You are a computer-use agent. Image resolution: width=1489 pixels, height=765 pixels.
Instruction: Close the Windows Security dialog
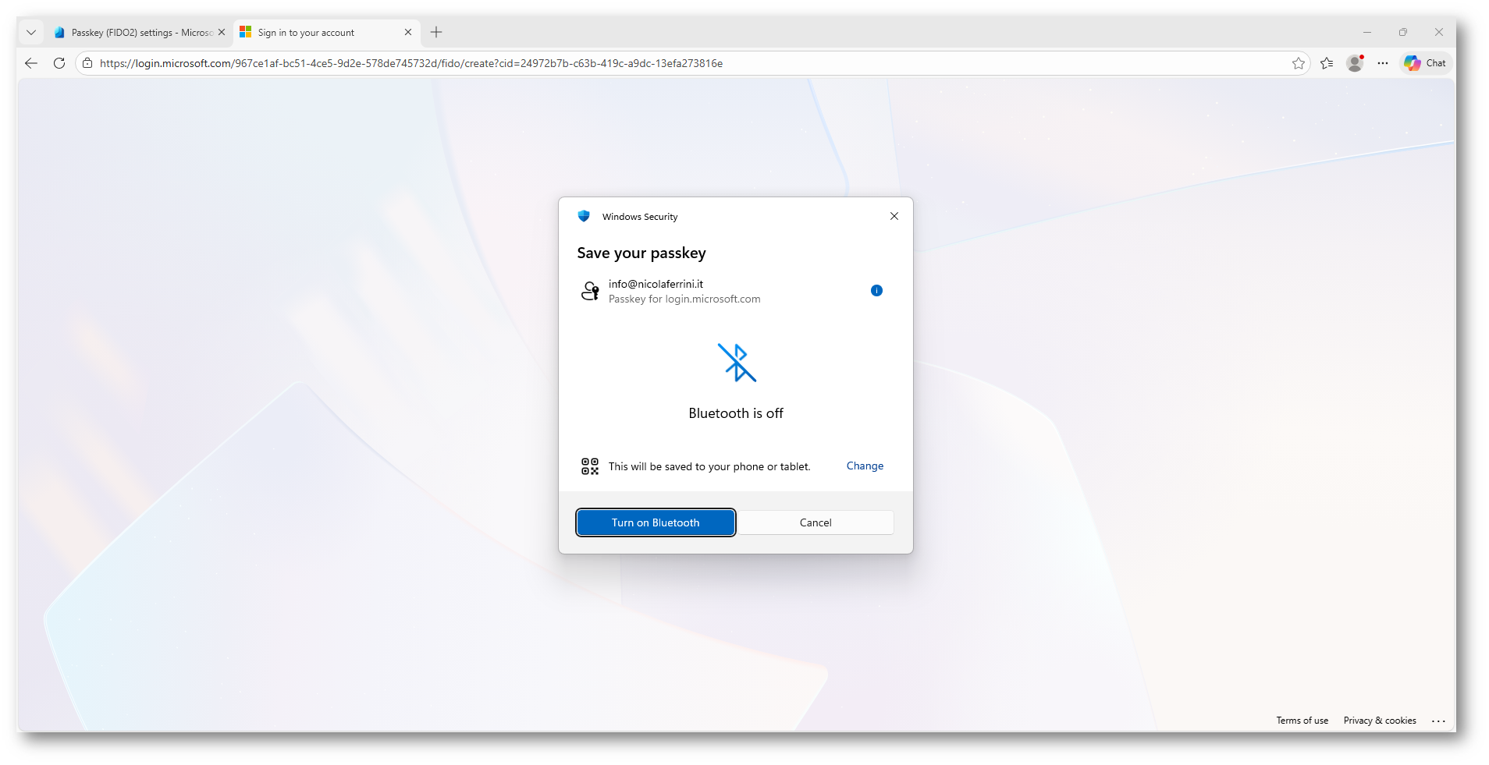coord(894,216)
